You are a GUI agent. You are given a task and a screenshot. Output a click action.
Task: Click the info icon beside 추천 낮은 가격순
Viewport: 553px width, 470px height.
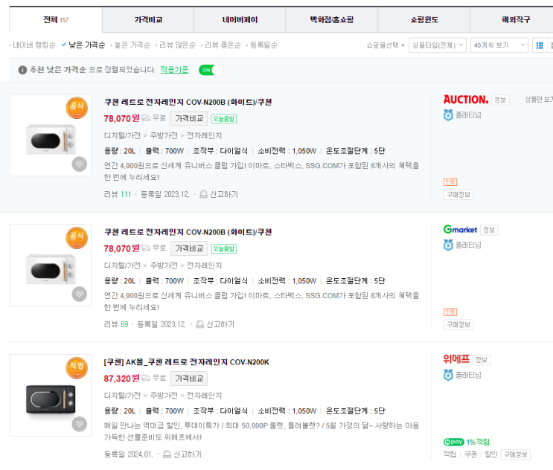point(22,70)
